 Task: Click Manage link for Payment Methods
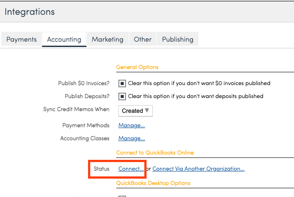point(131,125)
